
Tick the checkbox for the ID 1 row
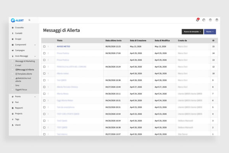coord(44,134)
